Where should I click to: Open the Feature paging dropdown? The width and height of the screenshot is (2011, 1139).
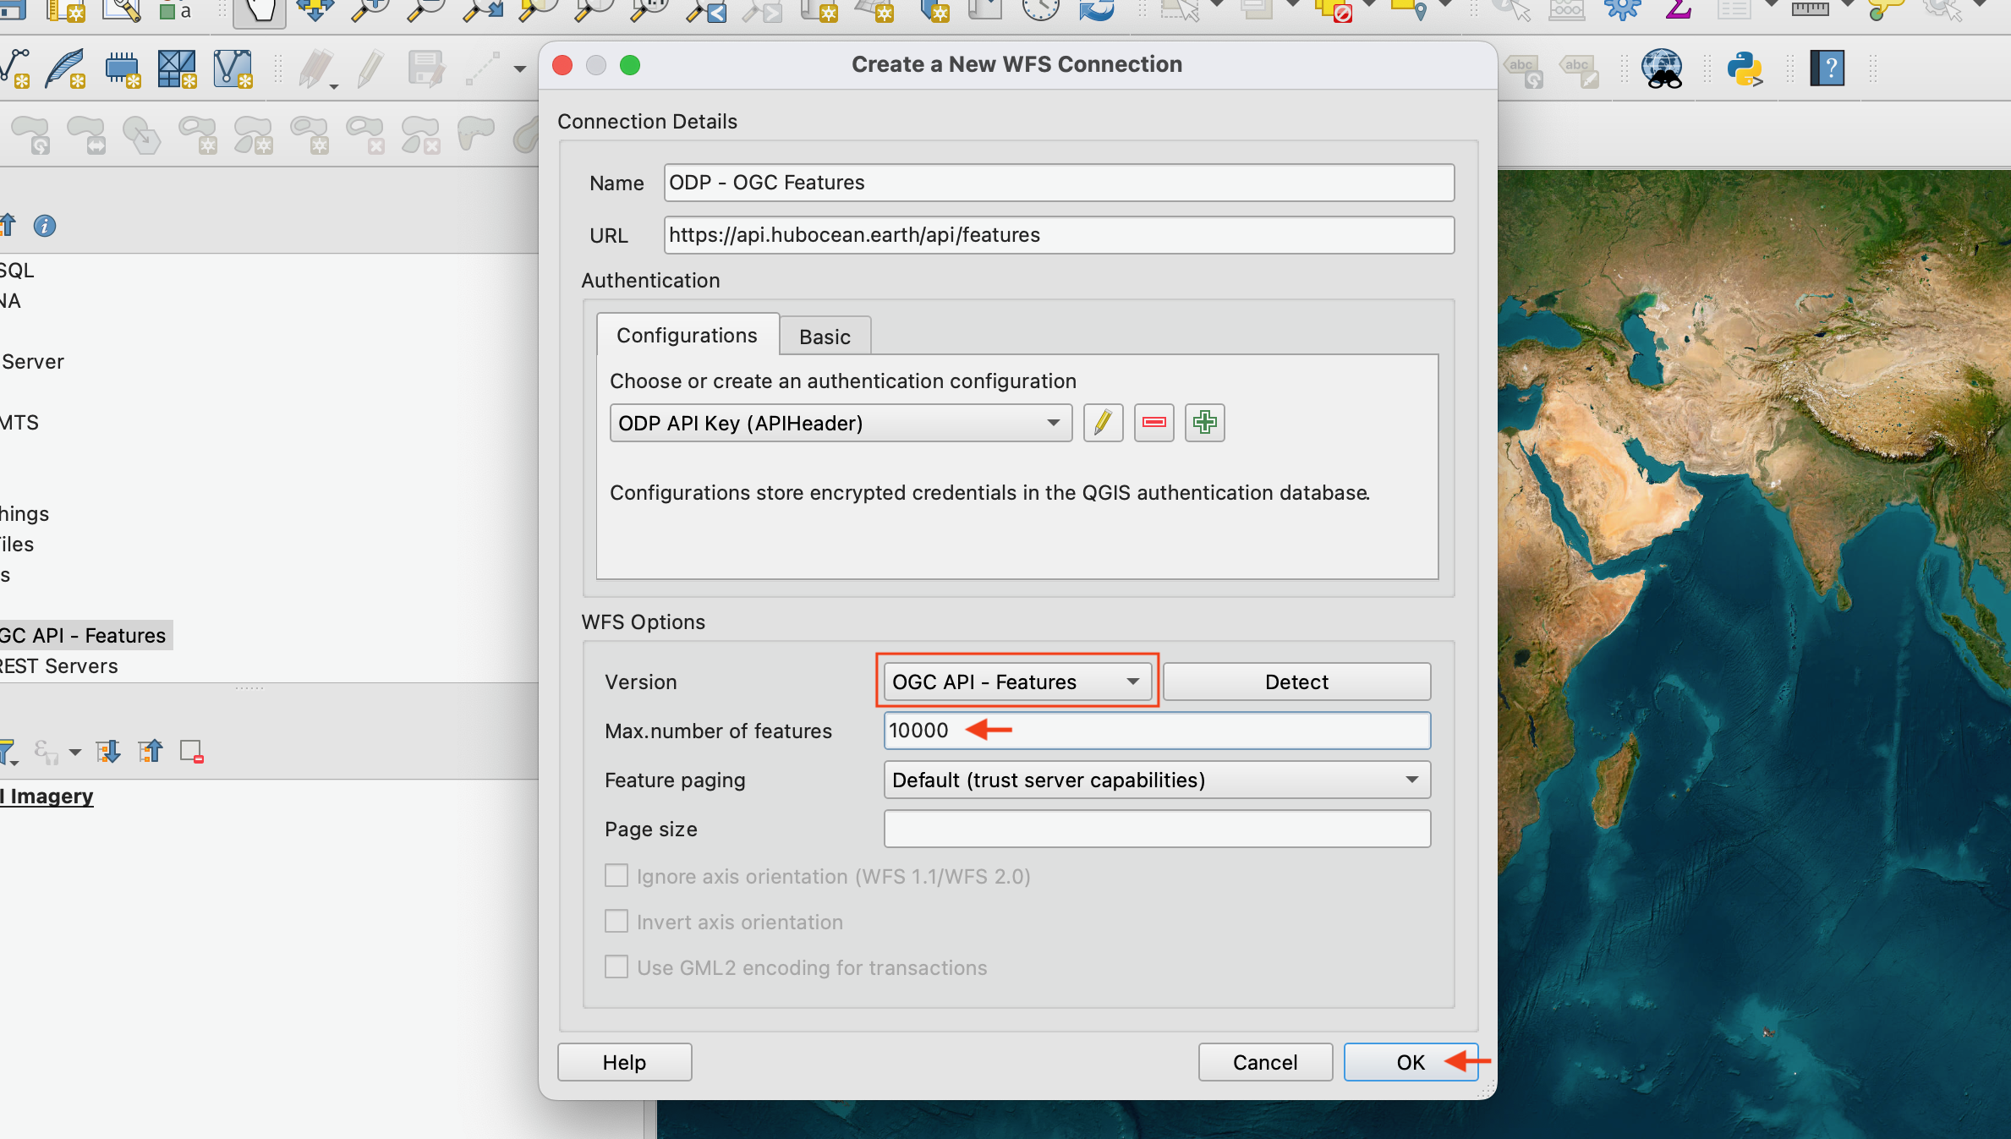coord(1156,780)
